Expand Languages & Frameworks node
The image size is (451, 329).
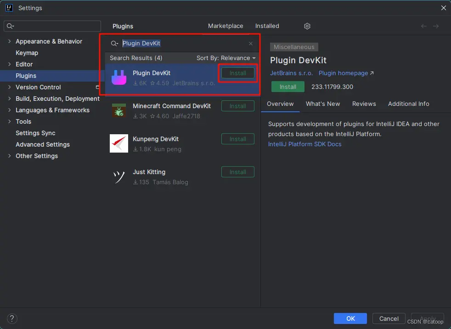click(x=10, y=110)
